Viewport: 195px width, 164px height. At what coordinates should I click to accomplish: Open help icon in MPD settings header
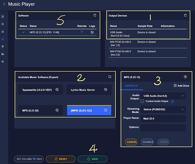[x=185, y=77]
